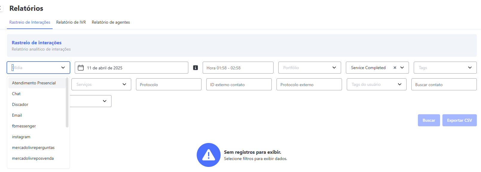Clear the Service Completed selection with X
The image size is (481, 172).
pos(395,68)
